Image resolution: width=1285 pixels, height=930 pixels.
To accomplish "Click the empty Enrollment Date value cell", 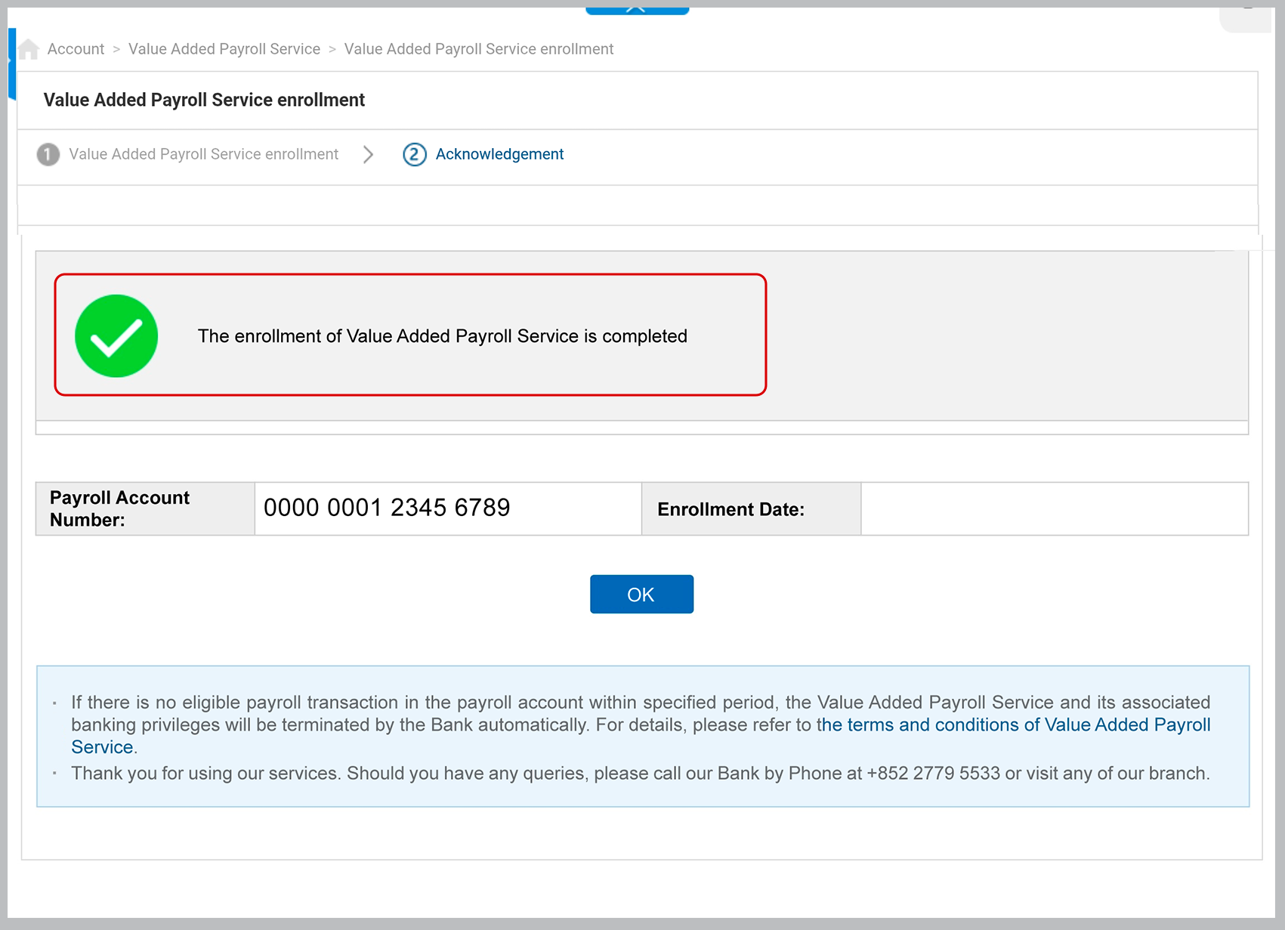I will pos(1054,509).
